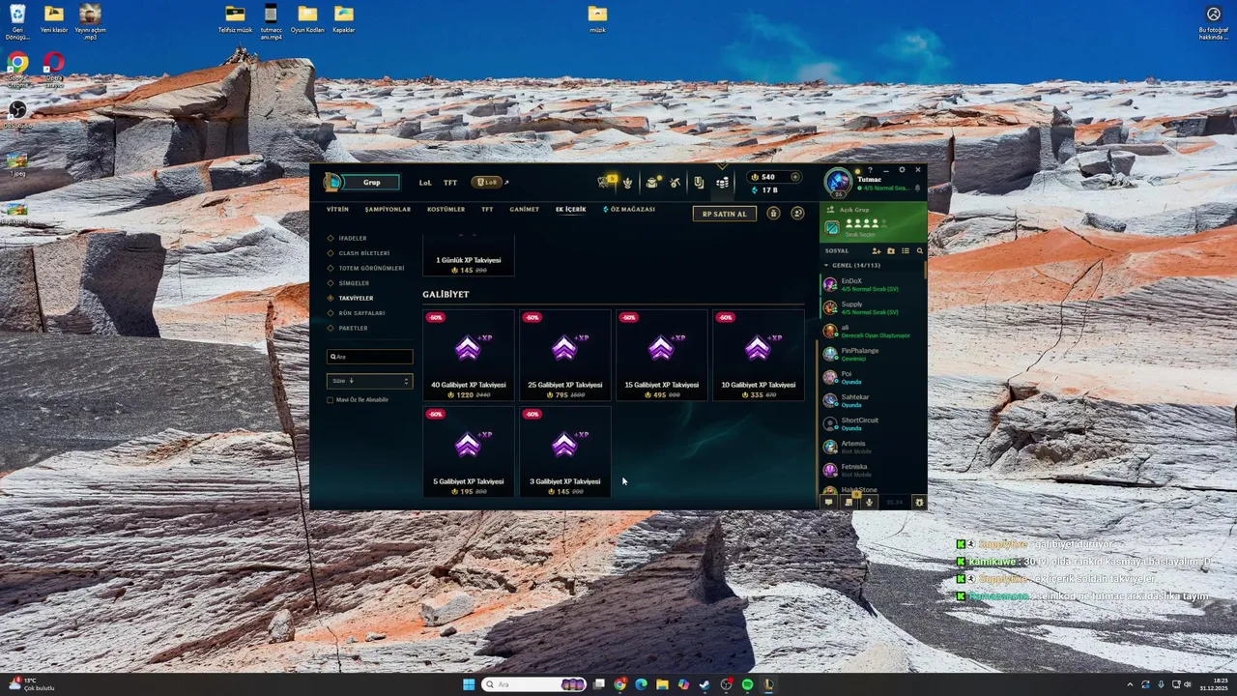Screen dimensions: 1237x696
Task: Select the 15 Galibiyet XP Takviyesi card
Action: click(x=661, y=355)
